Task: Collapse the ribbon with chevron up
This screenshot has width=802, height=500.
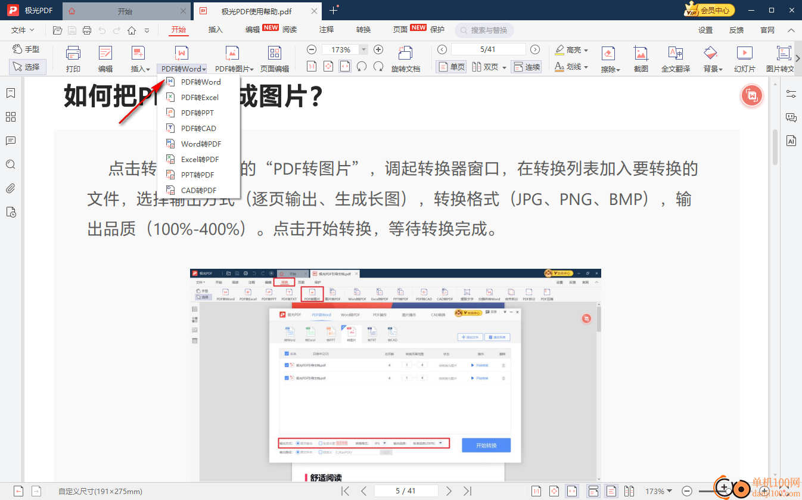Action: (x=791, y=30)
